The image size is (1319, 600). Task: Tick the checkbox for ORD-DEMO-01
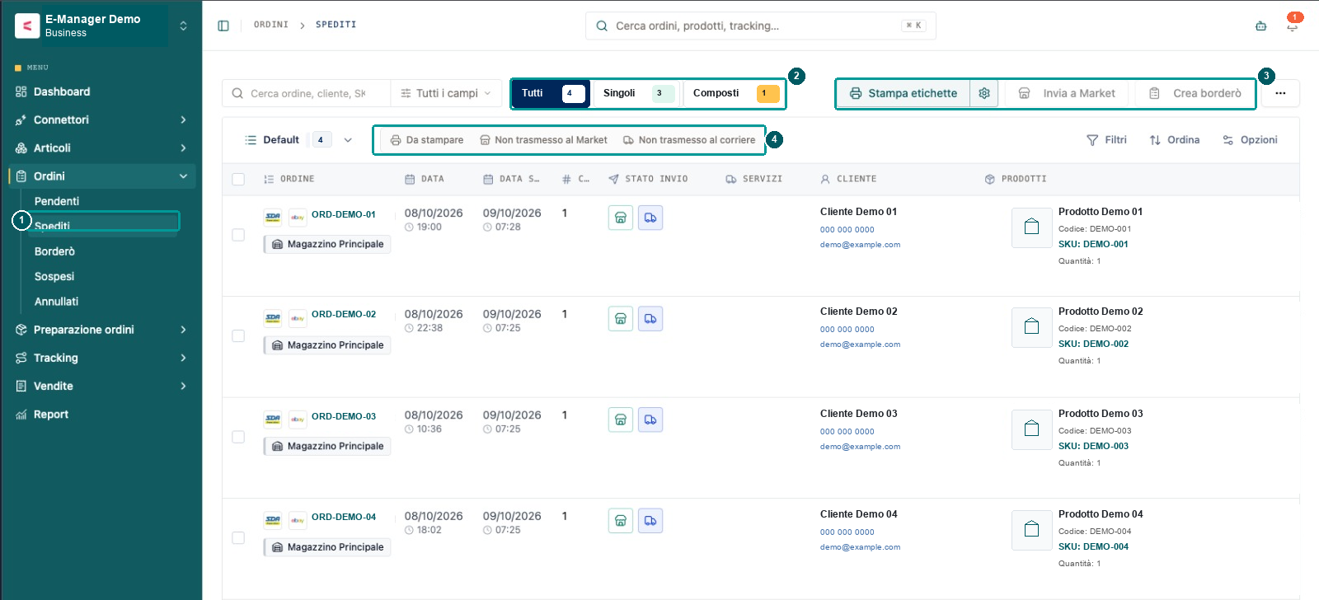[x=238, y=235]
